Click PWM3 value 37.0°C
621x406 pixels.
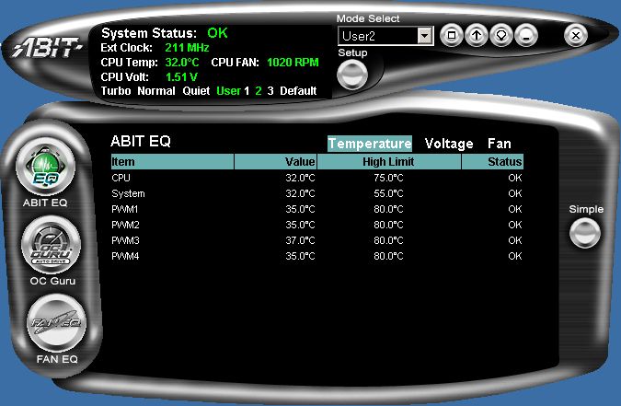300,240
